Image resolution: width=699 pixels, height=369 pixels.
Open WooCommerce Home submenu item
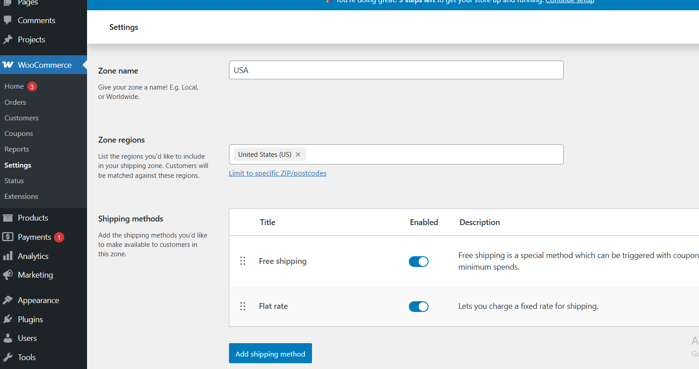[14, 86]
